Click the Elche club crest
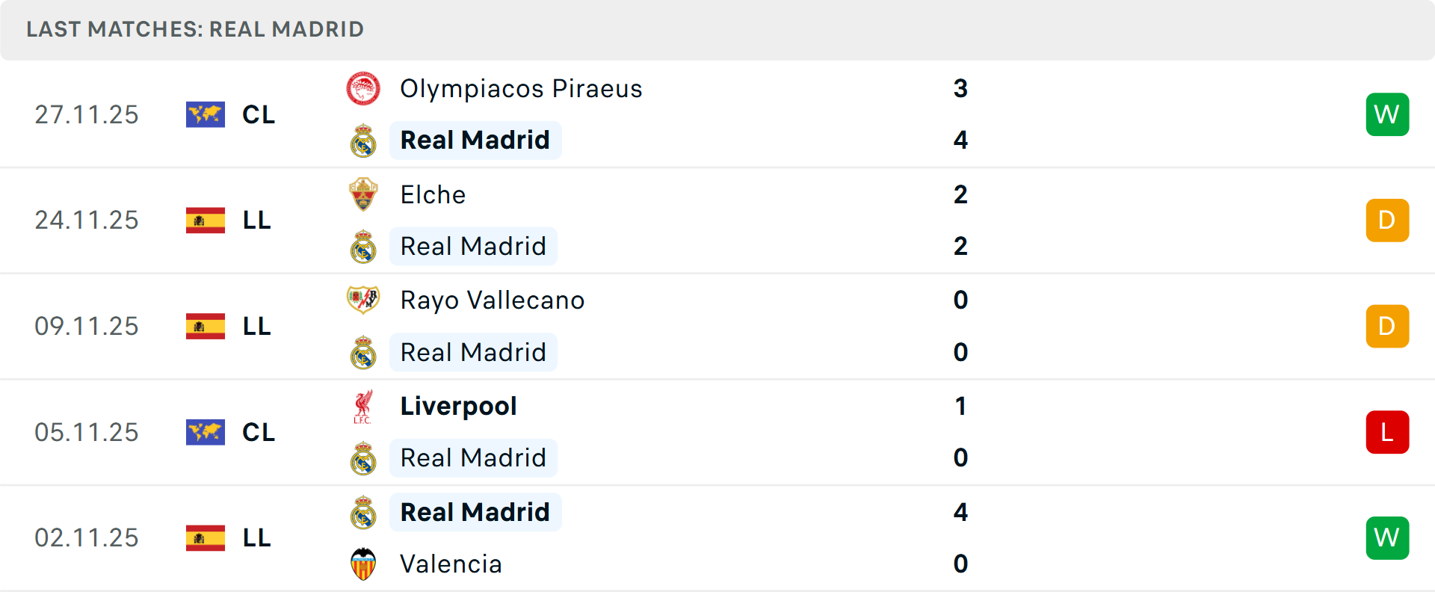The width and height of the screenshot is (1435, 592). [363, 194]
